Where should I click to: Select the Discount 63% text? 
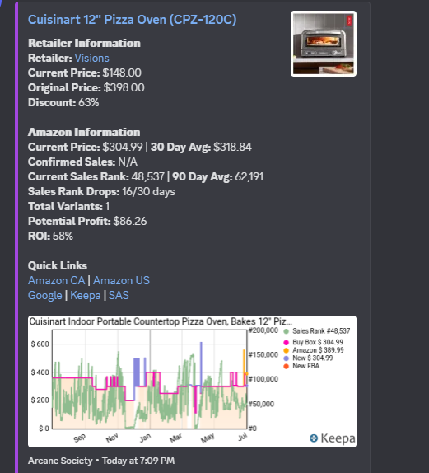pyautogui.click(x=63, y=102)
